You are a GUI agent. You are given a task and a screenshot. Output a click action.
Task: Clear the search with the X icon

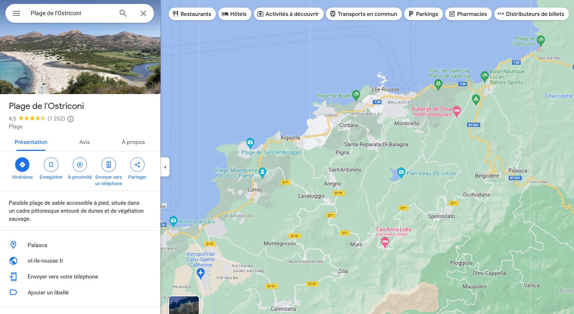(143, 13)
